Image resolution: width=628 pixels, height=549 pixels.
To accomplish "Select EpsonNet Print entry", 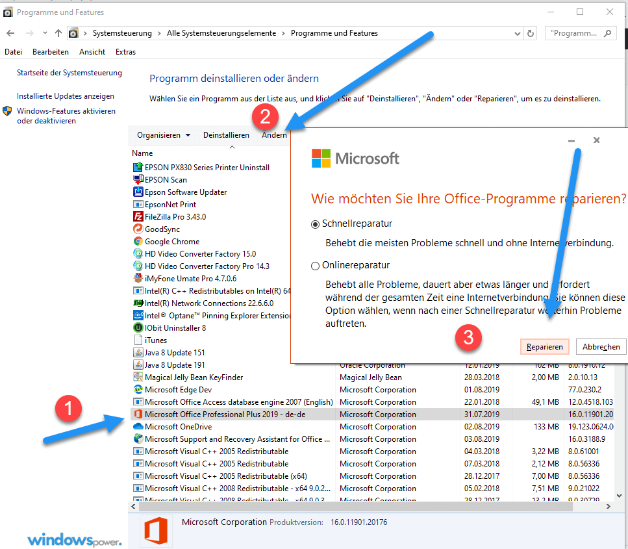I will point(170,205).
